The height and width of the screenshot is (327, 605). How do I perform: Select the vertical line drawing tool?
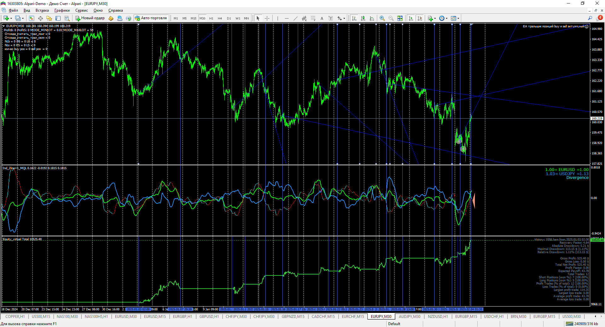278,18
